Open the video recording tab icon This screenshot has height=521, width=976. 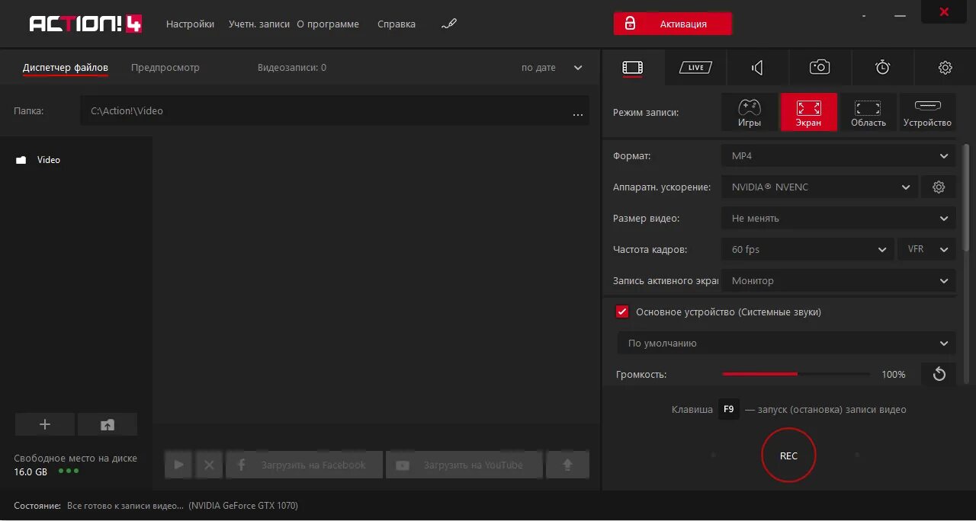(632, 68)
